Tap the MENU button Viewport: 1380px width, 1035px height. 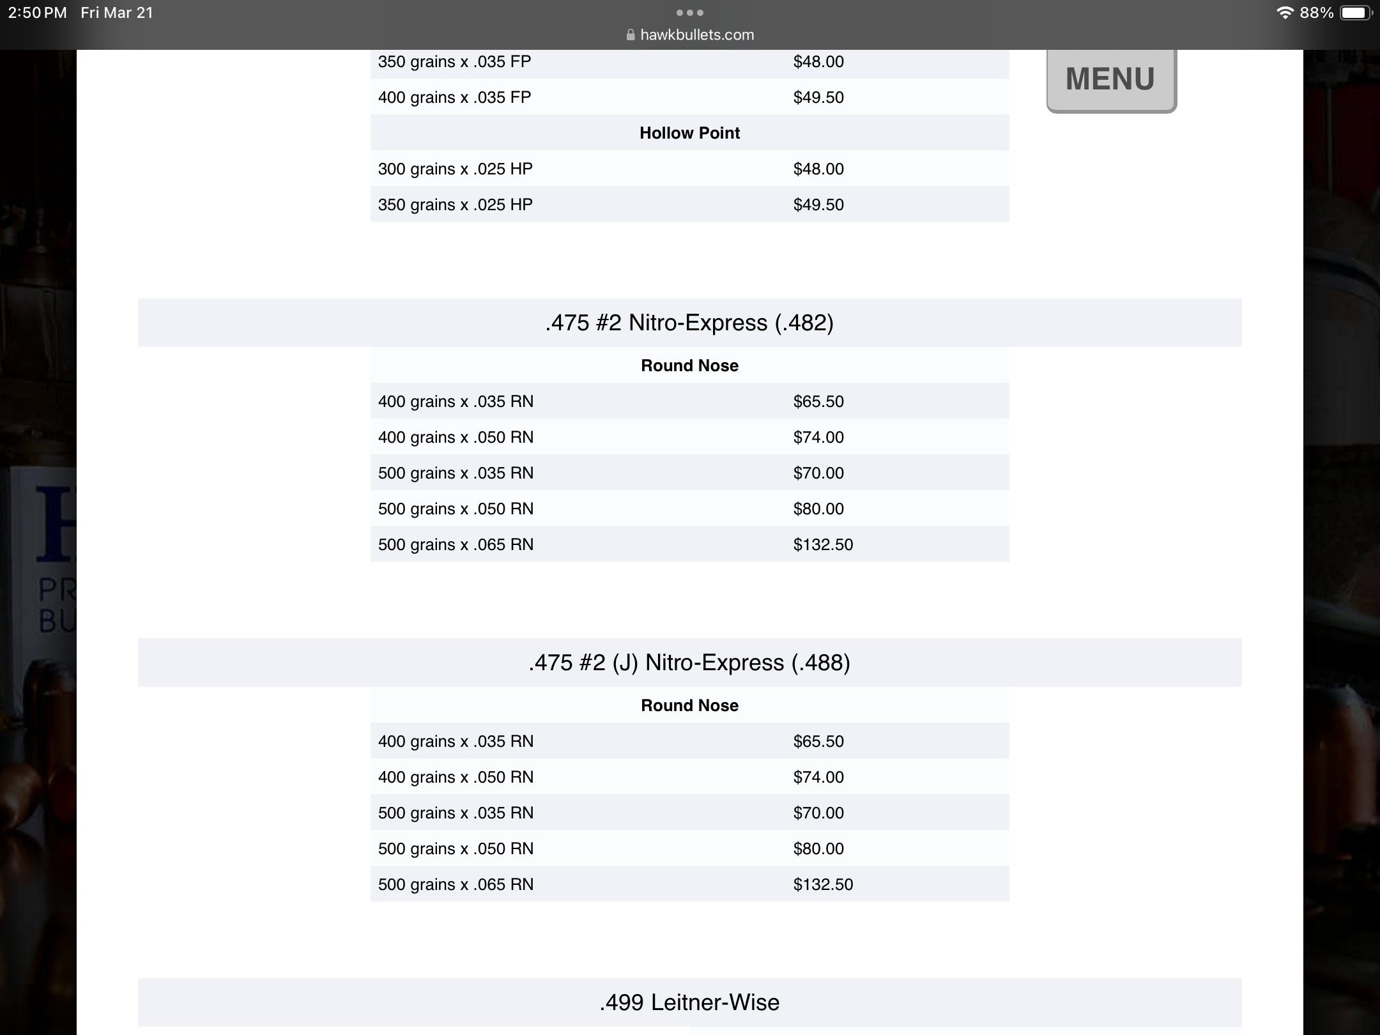click(x=1110, y=79)
